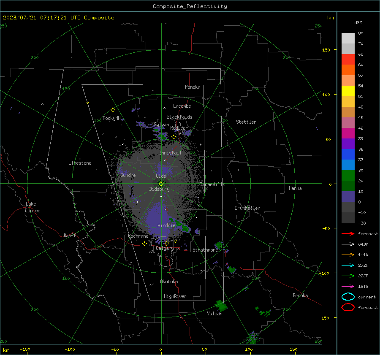This screenshot has height=355, width=380.
Task: Click the yellow diamond marker below Cochrane
Action: coord(144,244)
